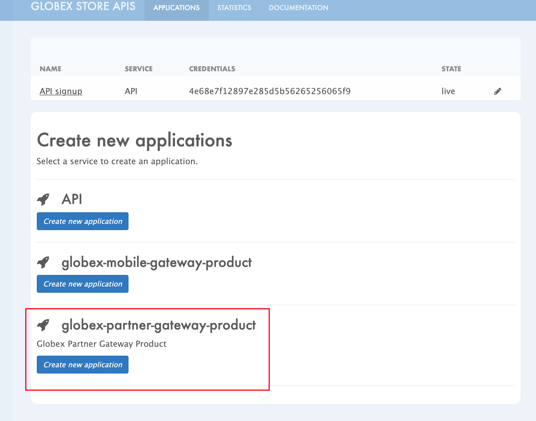Image resolution: width=536 pixels, height=421 pixels.
Task: Click the globex-partner-gateway-product heading
Action: tap(159, 325)
